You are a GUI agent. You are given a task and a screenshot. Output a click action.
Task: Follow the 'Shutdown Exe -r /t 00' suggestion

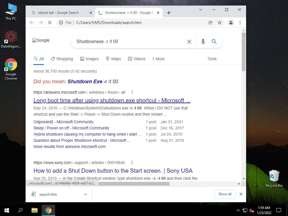(x=93, y=81)
